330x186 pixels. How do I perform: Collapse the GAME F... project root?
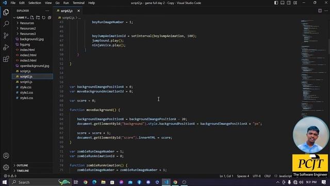pos(21,18)
